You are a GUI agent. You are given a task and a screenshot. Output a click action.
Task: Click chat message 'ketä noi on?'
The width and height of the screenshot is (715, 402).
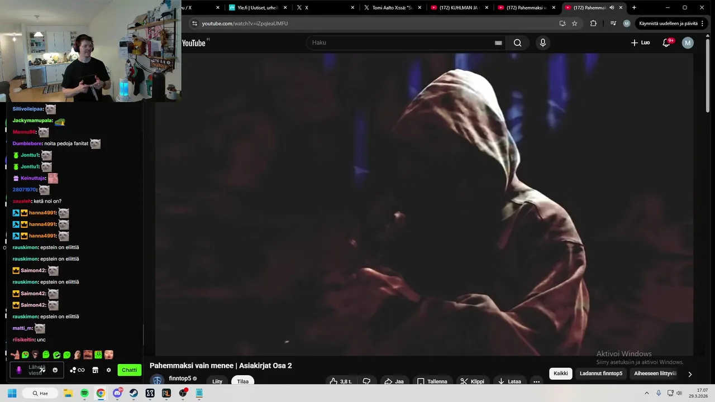pyautogui.click(x=47, y=201)
